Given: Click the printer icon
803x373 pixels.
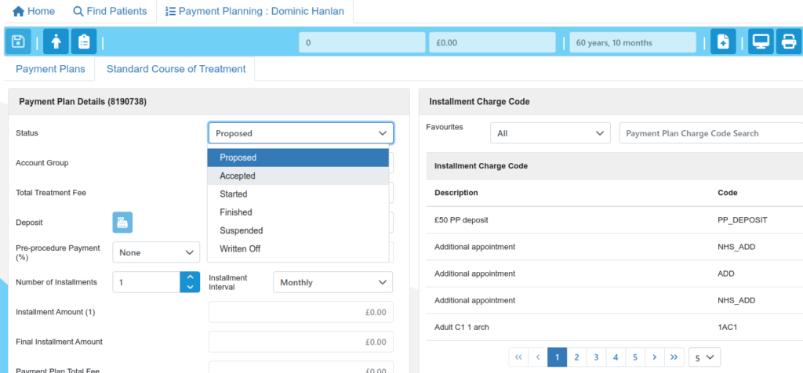Looking at the screenshot, I should (788, 42).
